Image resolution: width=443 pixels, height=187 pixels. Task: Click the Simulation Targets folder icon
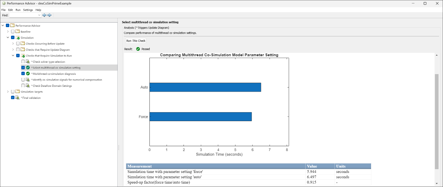[18, 92]
